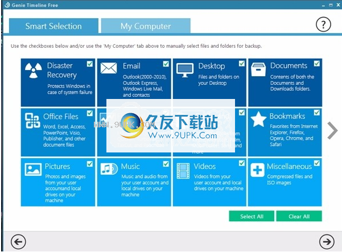The image size is (342, 252).
Task: Click the Music note icon
Action: 109,169
